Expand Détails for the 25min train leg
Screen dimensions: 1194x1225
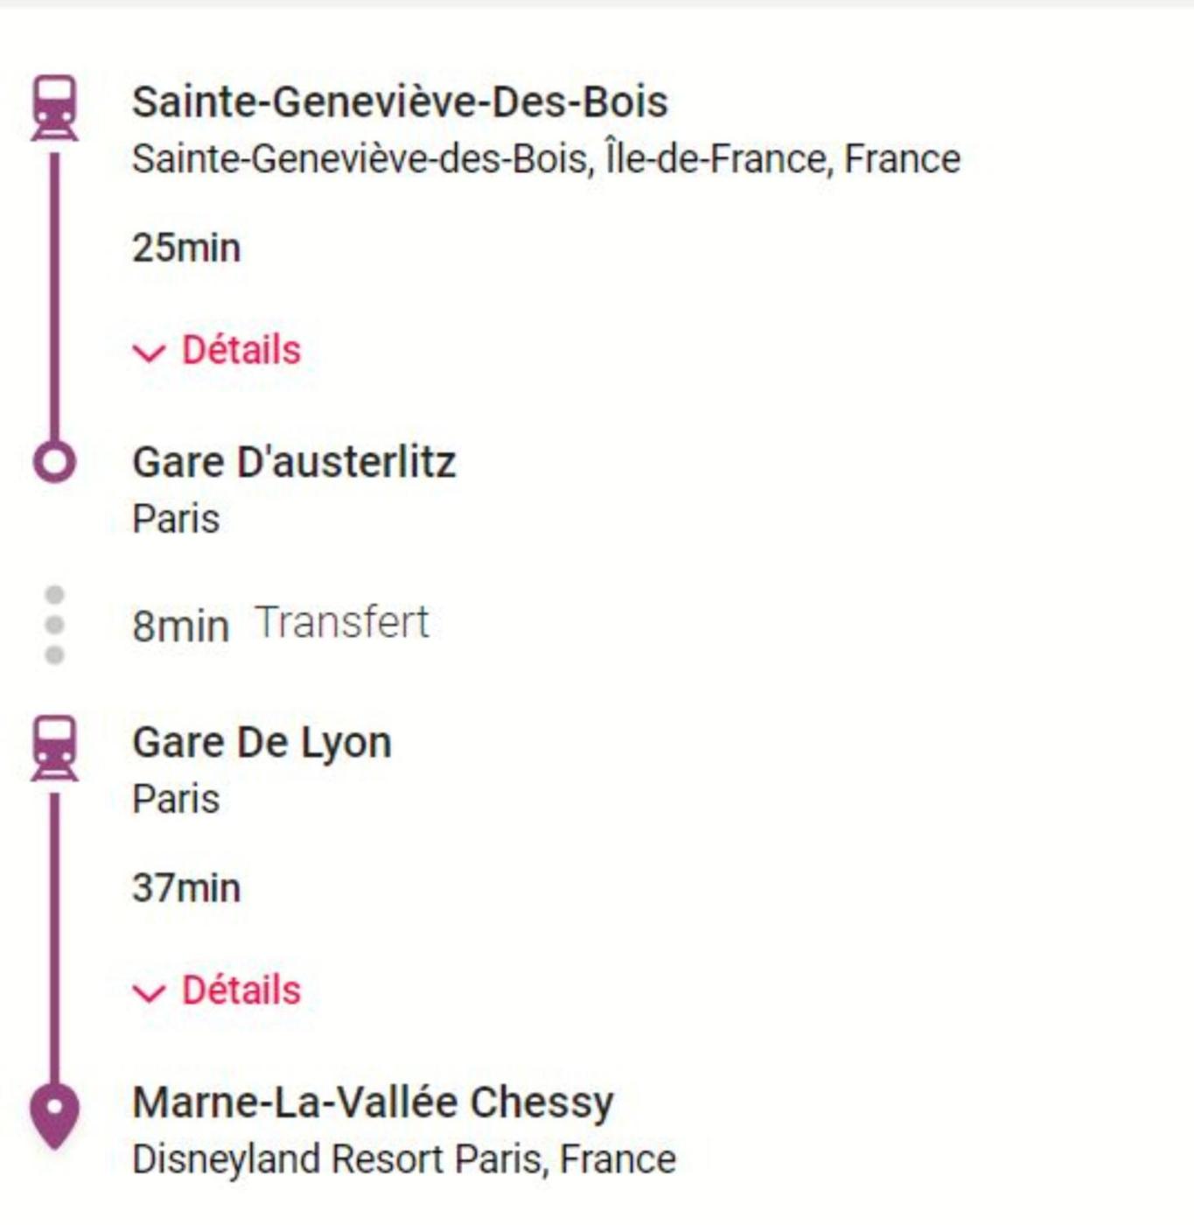tap(241, 351)
